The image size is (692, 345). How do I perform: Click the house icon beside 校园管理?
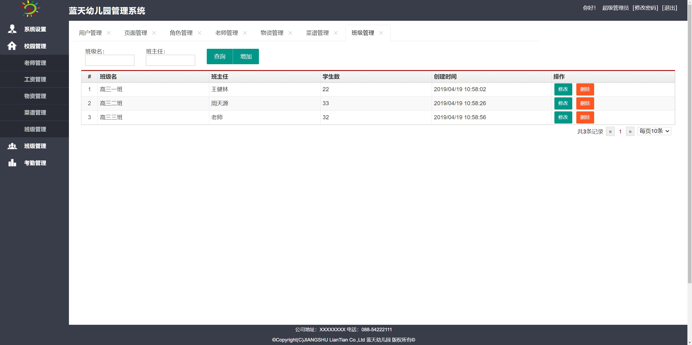(12, 46)
